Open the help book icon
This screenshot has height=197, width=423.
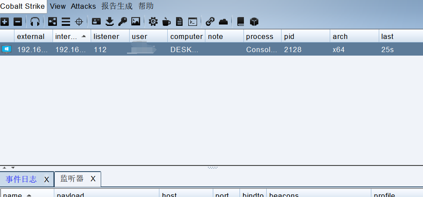(241, 21)
